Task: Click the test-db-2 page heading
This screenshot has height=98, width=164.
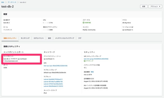Action: [x=7, y=6]
